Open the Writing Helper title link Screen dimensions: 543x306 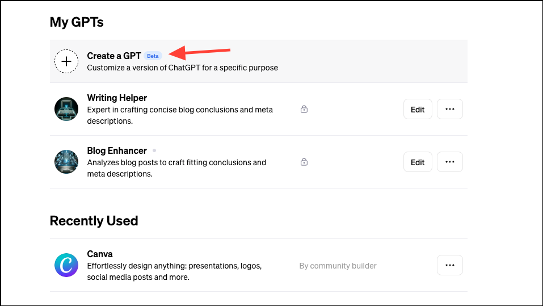tap(117, 98)
